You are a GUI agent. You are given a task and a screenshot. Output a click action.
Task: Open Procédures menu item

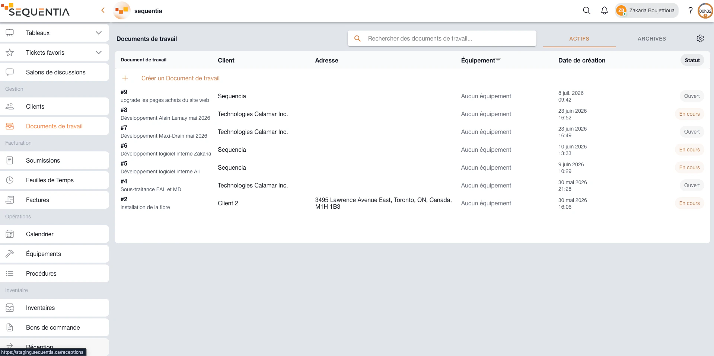pyautogui.click(x=54, y=273)
